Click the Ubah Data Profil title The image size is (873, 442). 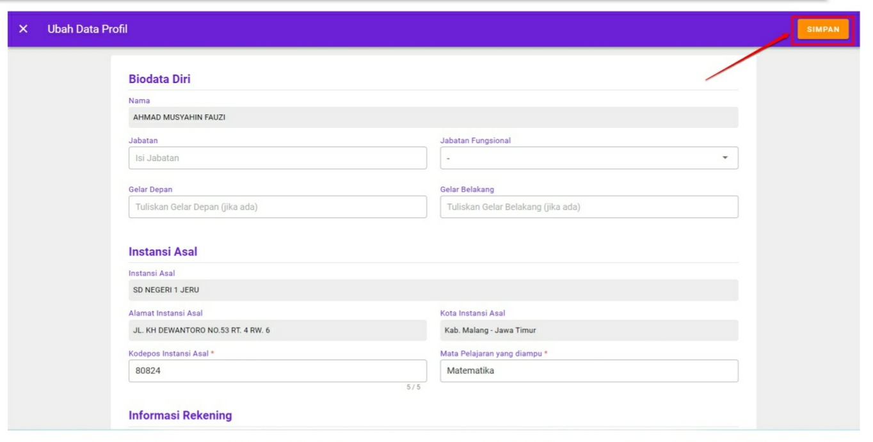coord(87,29)
